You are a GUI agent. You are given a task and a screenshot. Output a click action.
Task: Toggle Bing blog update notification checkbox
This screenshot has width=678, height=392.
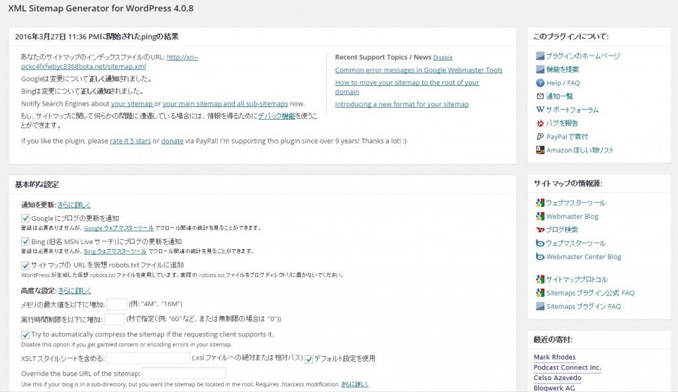[26, 241]
